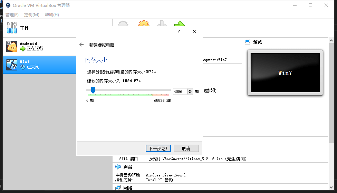Viewport: 337px width, 193px height.
Task: Click the green Start arrow toolbar icon
Action: click(180, 25)
